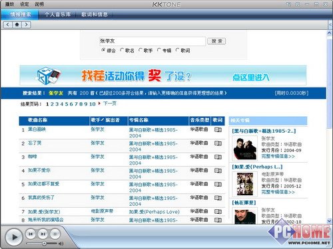Open song link 黑白画映
This screenshot has width=333, height=249.
point(37,129)
